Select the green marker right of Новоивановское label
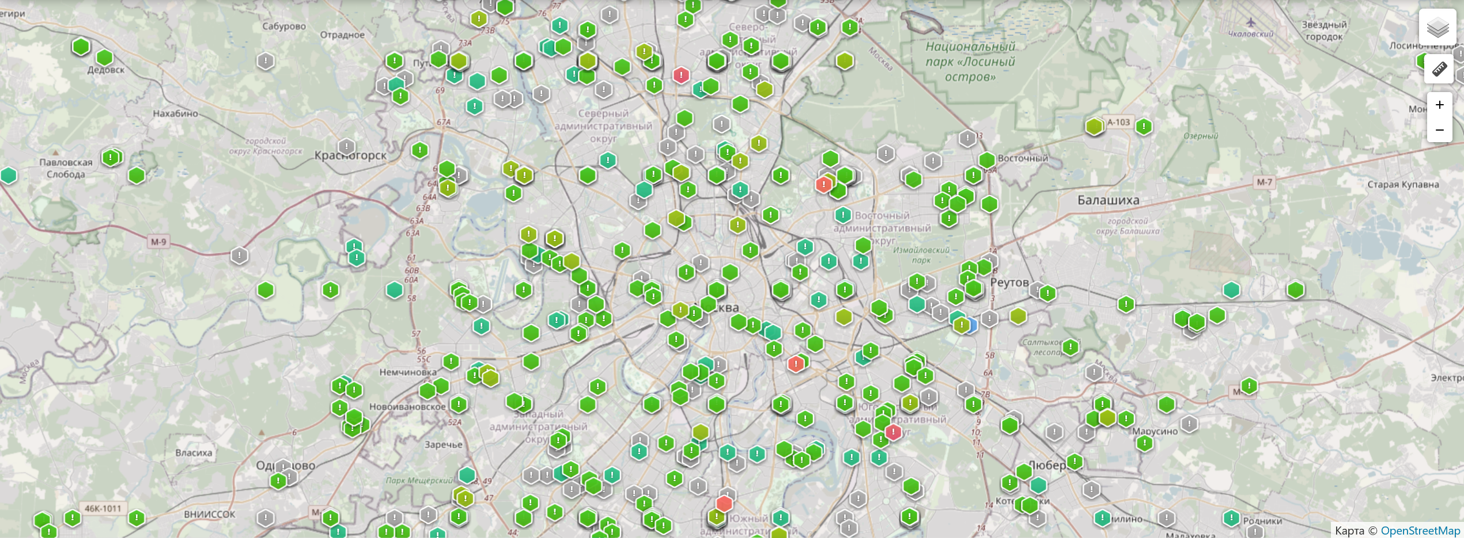 (459, 404)
